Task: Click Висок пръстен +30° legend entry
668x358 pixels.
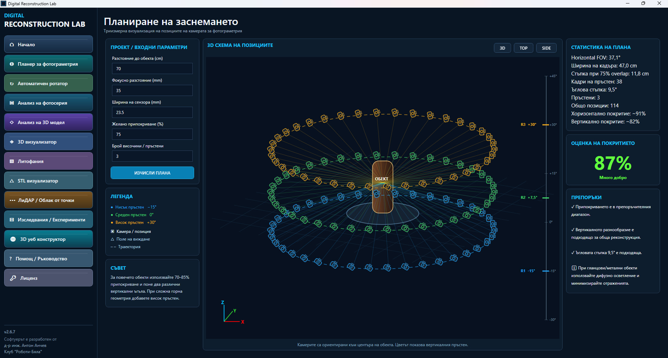Action: [x=133, y=222]
